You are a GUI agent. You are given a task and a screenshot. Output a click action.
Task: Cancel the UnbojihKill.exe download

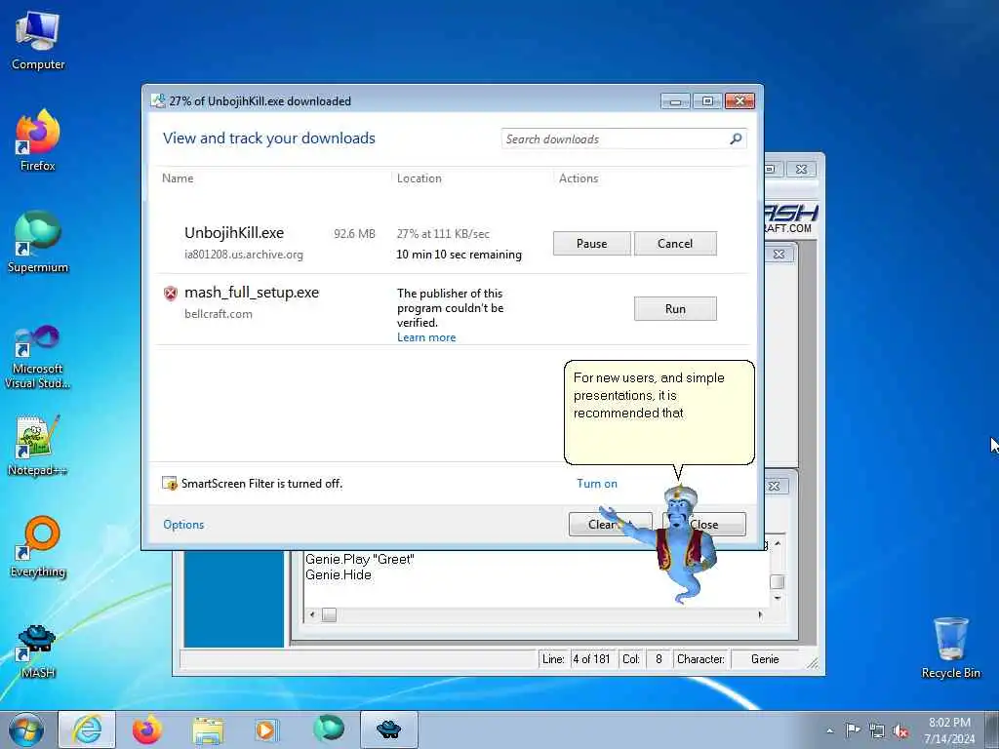675,243
